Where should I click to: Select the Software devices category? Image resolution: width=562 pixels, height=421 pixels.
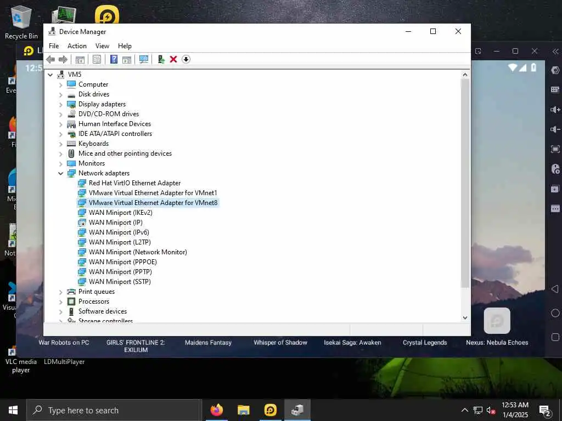[x=103, y=311]
